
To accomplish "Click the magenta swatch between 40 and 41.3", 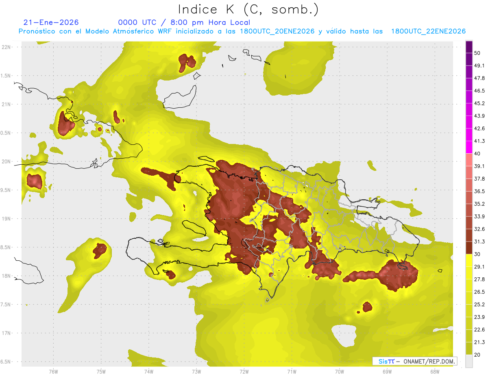I will click(x=469, y=147).
